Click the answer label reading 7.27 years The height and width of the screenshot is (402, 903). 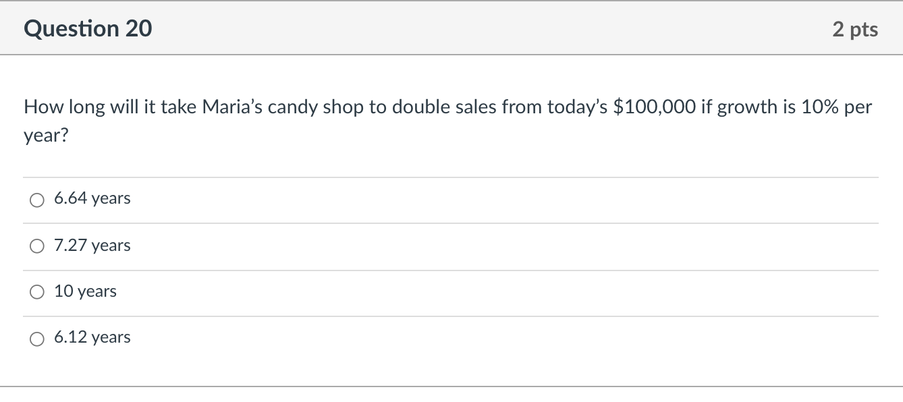tap(92, 246)
